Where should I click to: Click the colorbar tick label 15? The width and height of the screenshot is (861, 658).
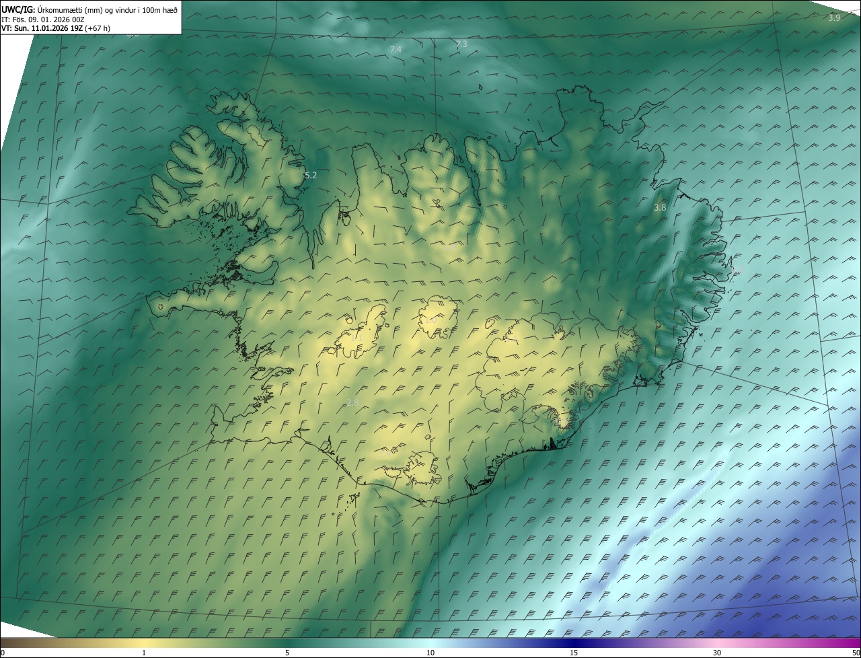(574, 653)
